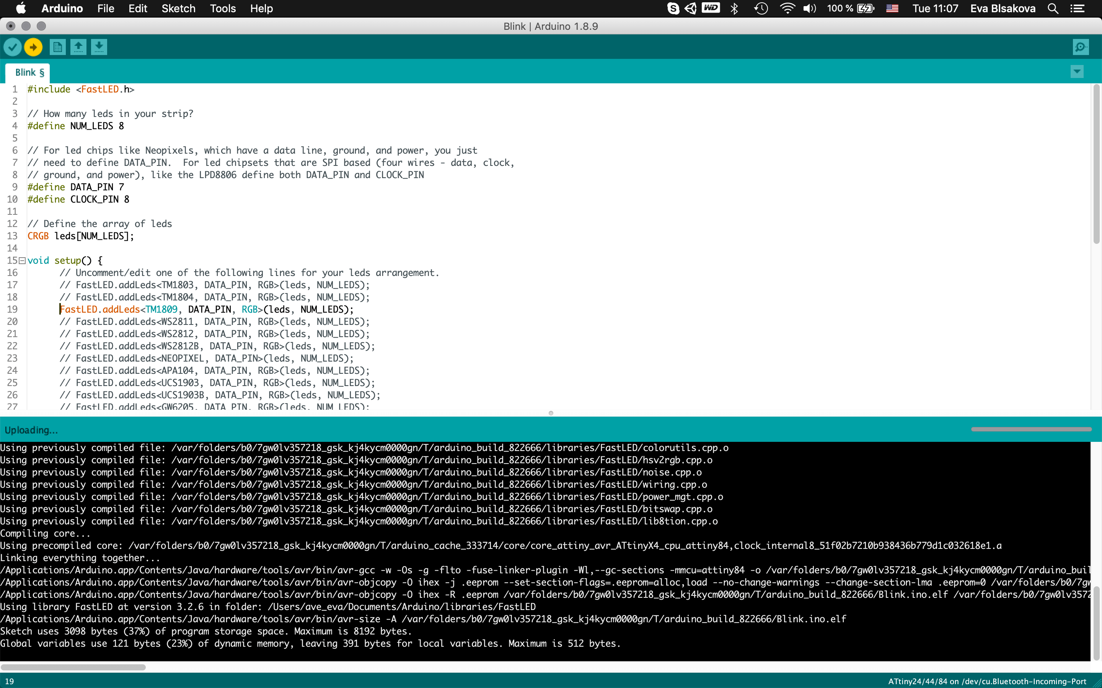Click the Bluetooth status icon
This screenshot has width=1102, height=688.
click(x=734, y=9)
